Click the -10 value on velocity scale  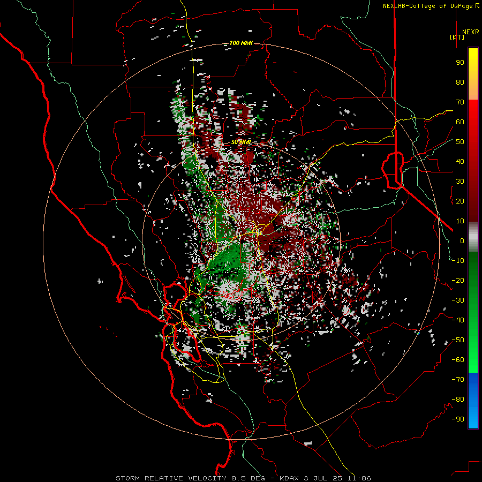tap(458, 261)
